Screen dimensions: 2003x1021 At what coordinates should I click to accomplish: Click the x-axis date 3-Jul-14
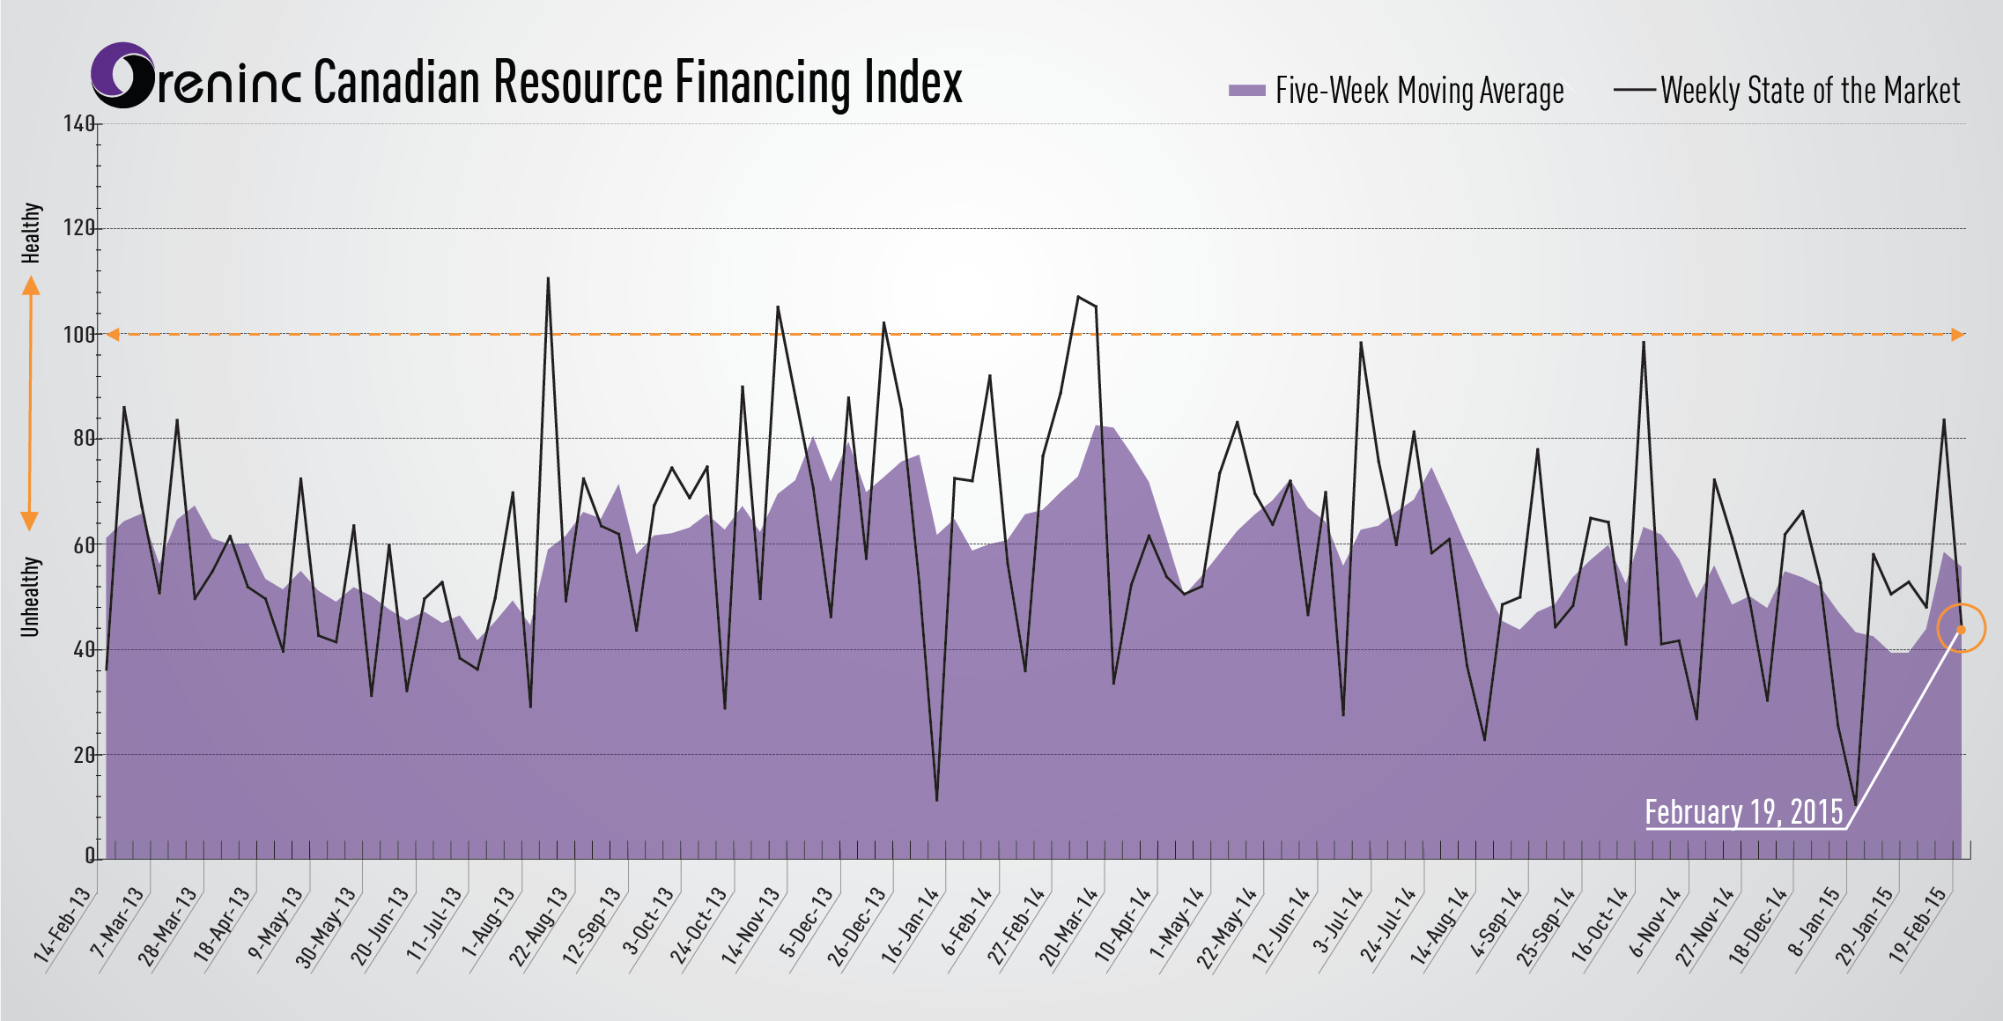coord(1339,921)
